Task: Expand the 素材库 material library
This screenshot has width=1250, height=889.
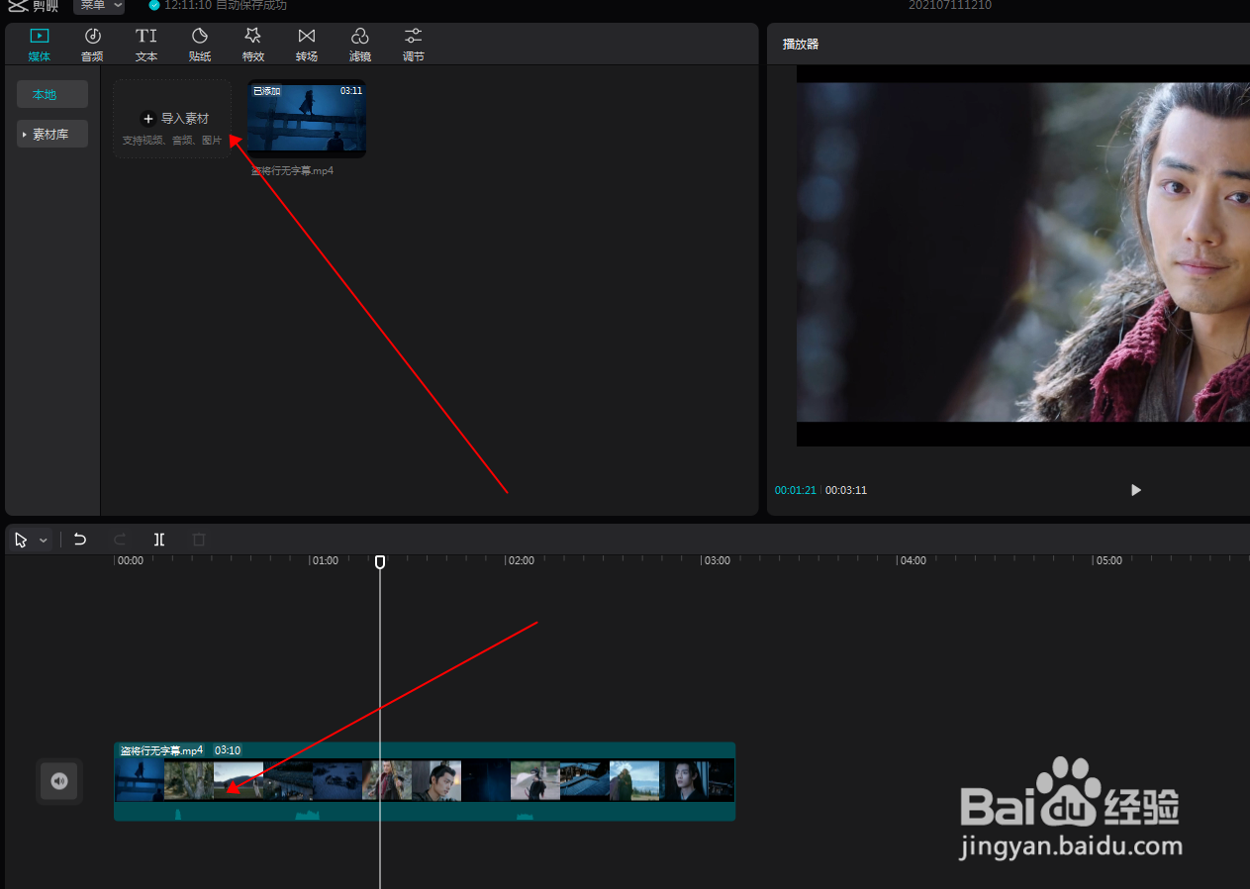Action: [52, 135]
